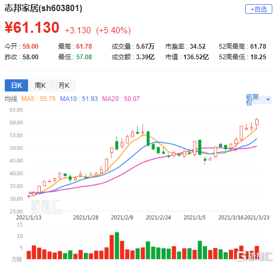
Task: Click the tallest green volume bar
Action: coord(117,245)
